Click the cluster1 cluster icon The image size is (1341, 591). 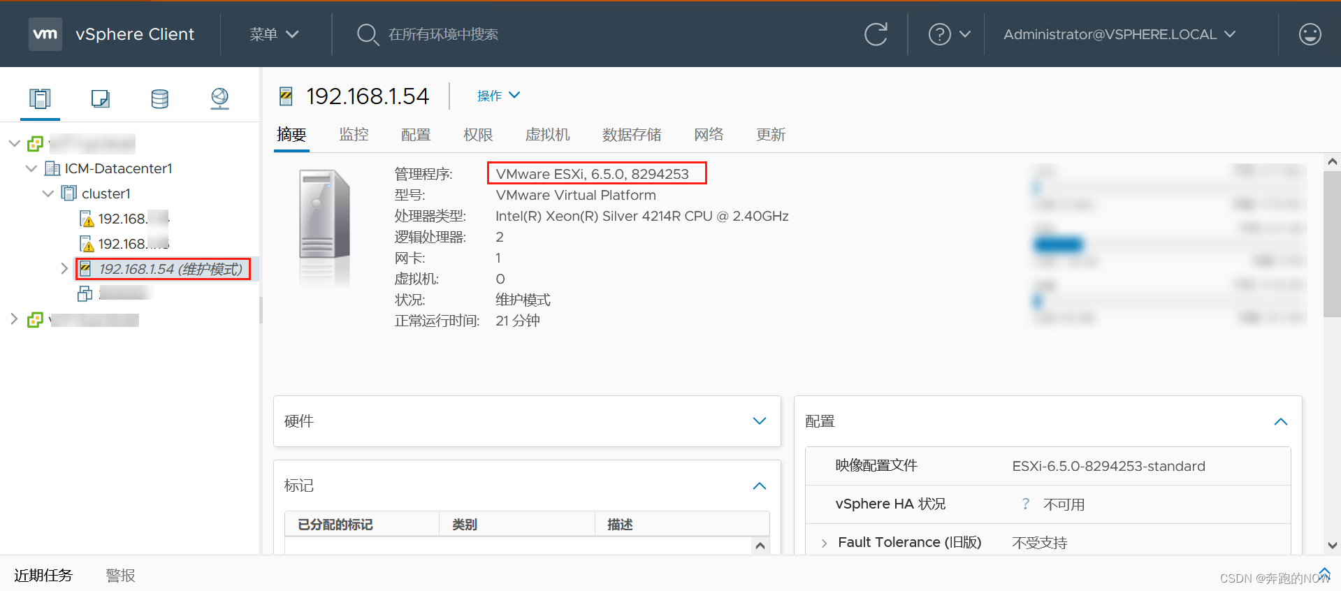[x=68, y=193]
